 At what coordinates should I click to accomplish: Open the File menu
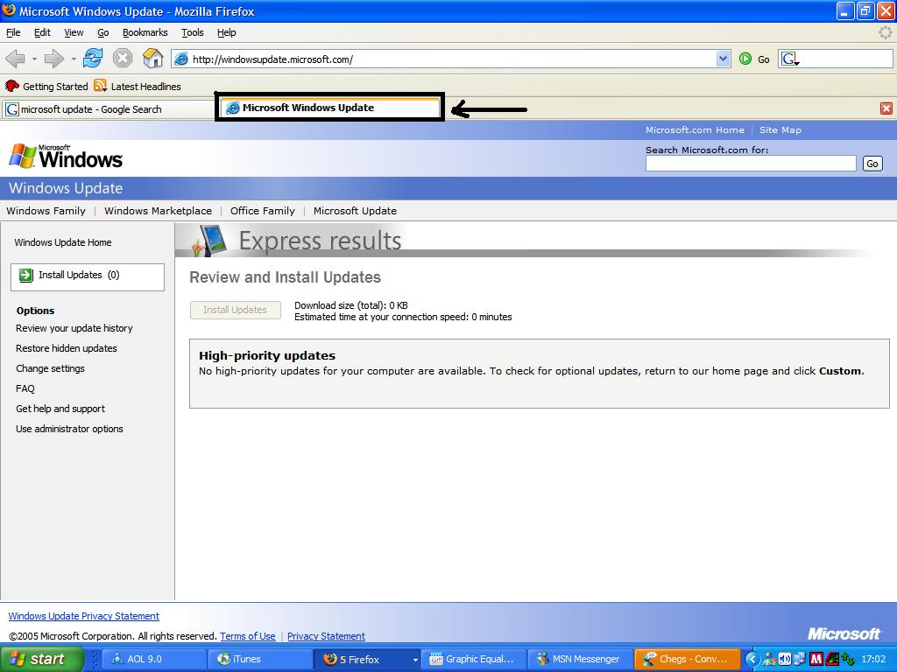[x=13, y=32]
